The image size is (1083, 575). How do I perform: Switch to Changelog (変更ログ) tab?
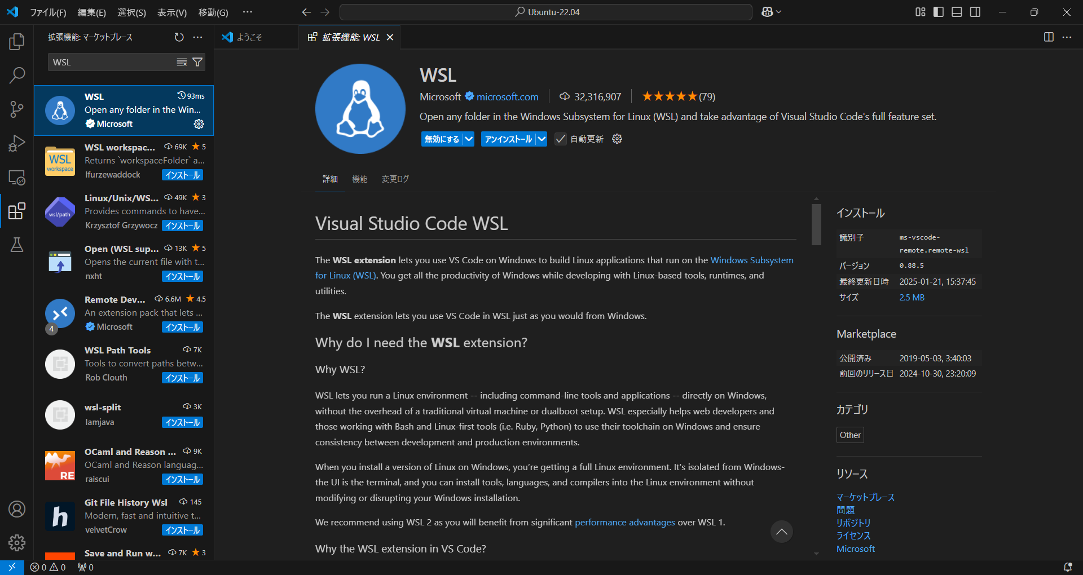395,179
